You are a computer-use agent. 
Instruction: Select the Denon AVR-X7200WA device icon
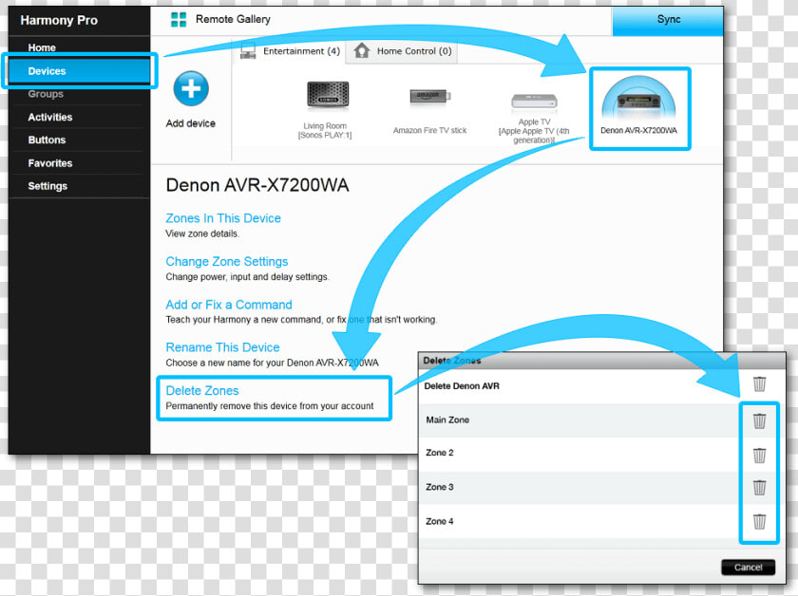[x=638, y=98]
